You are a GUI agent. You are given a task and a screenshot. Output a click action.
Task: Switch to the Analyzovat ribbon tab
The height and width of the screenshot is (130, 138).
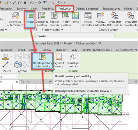[x=65, y=9]
